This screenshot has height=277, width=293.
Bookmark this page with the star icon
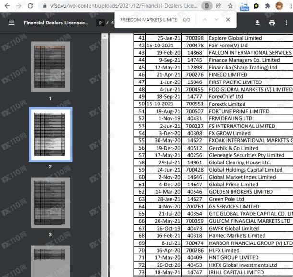tap(230, 6)
